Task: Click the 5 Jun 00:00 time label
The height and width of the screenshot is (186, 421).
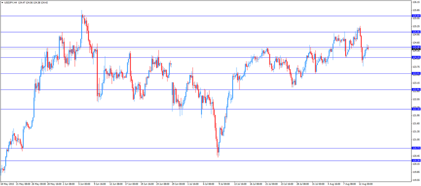Action: point(85,184)
